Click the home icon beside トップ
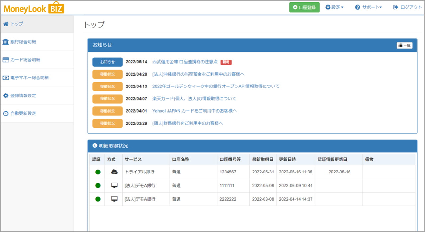The height and width of the screenshot is (232, 425). [6, 24]
